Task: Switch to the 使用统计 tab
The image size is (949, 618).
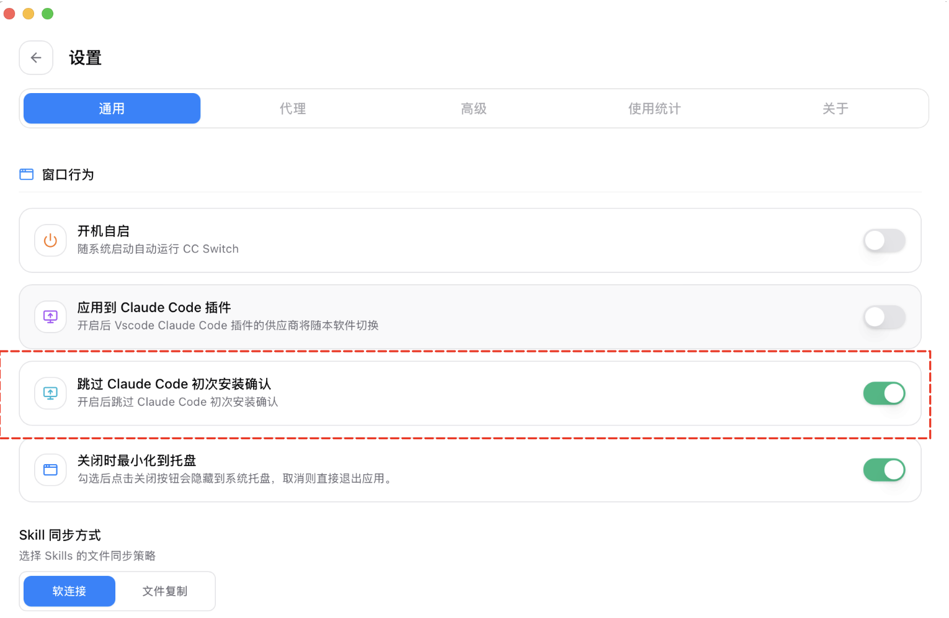Action: click(x=654, y=108)
